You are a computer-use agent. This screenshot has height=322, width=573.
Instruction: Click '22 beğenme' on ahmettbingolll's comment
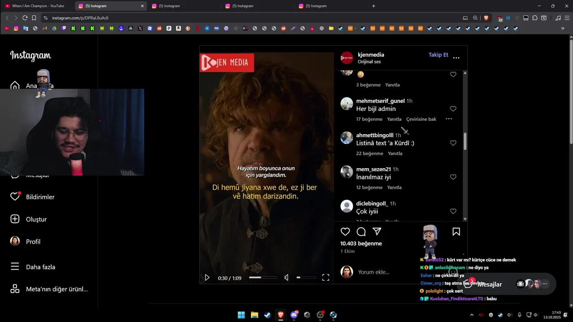point(370,153)
